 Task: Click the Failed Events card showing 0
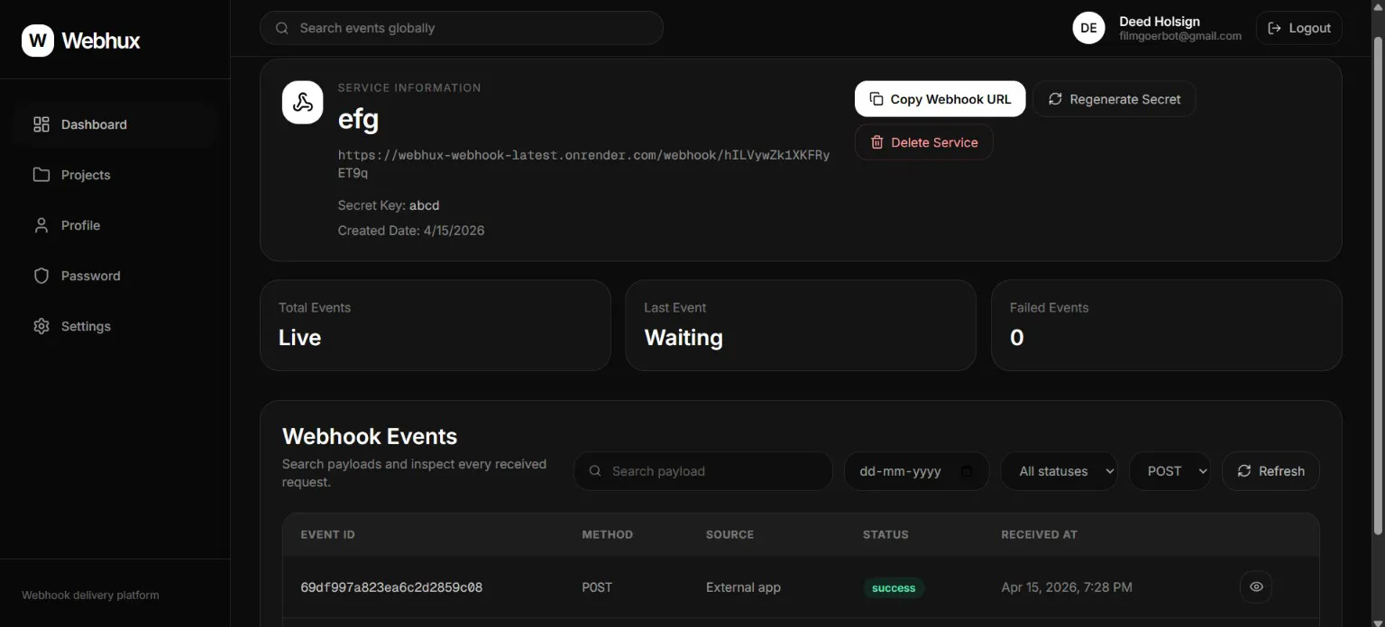click(1167, 325)
